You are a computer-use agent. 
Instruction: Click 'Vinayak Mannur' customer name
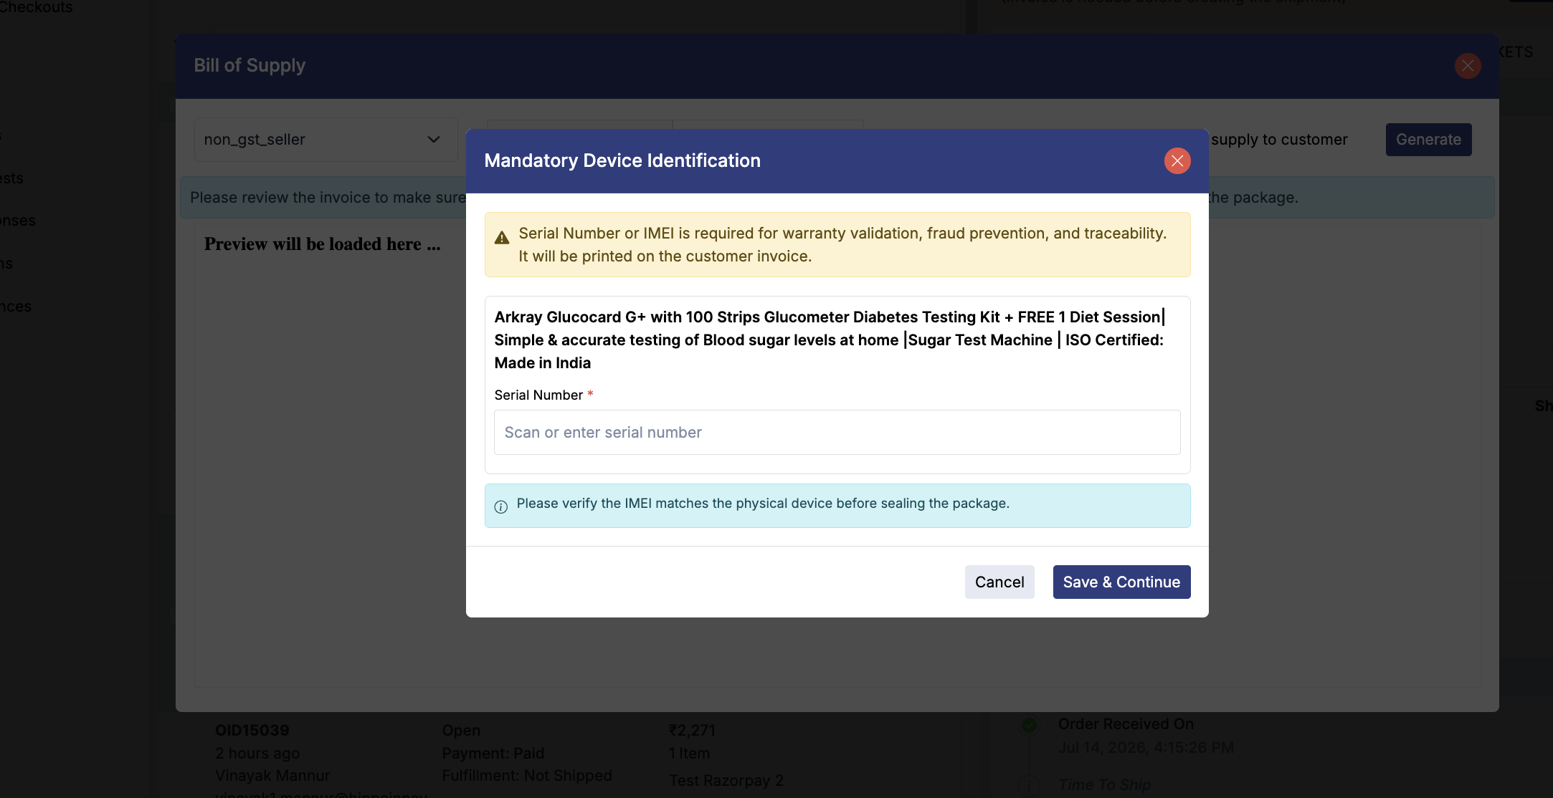click(272, 775)
